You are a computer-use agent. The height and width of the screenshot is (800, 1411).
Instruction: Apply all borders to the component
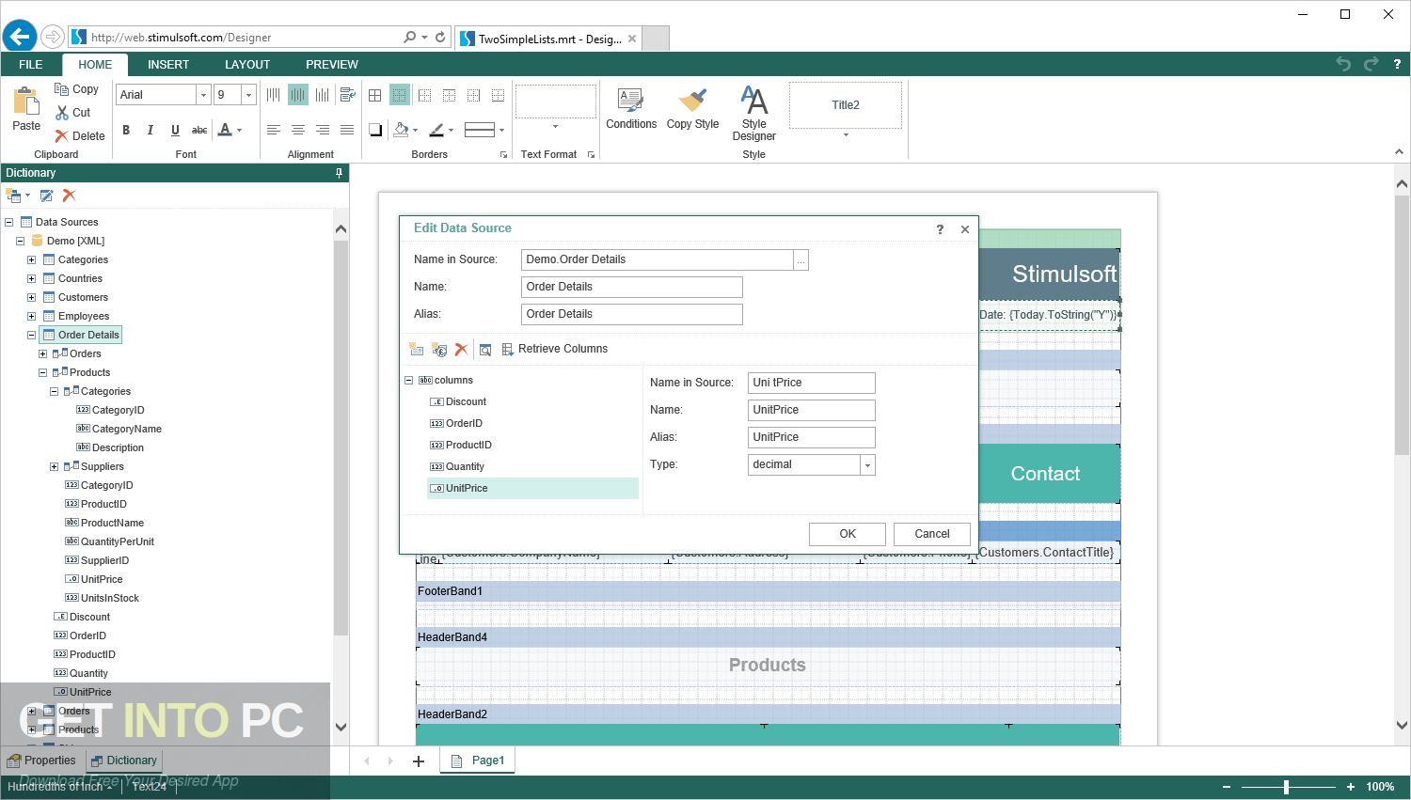click(375, 95)
